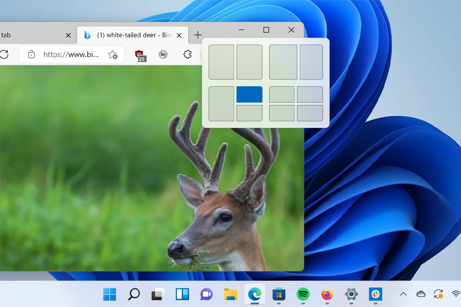Select highlighted blue top-right zone in three-zone layout
This screenshot has width=461, height=307.
(249, 94)
